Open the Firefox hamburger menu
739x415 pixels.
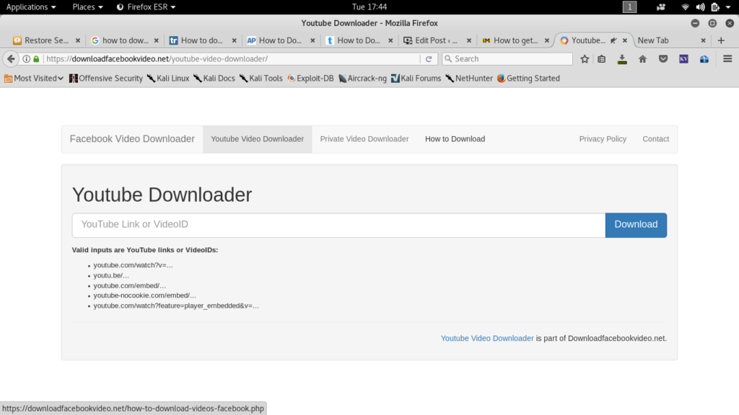[727, 58]
